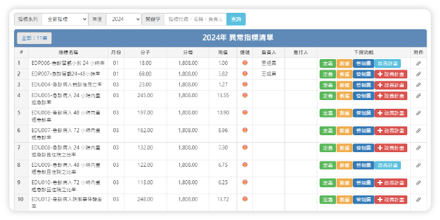Click red status light for EDU005 row

coord(245,95)
